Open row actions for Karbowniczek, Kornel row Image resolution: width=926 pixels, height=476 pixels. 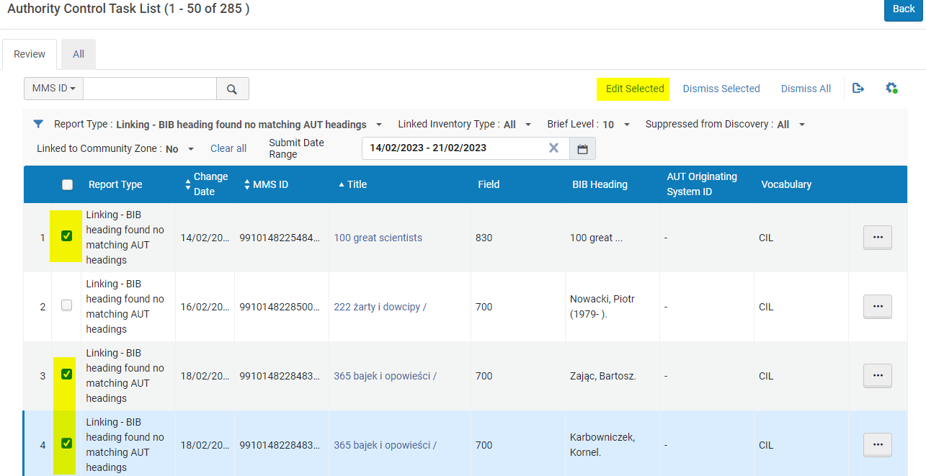point(878,444)
